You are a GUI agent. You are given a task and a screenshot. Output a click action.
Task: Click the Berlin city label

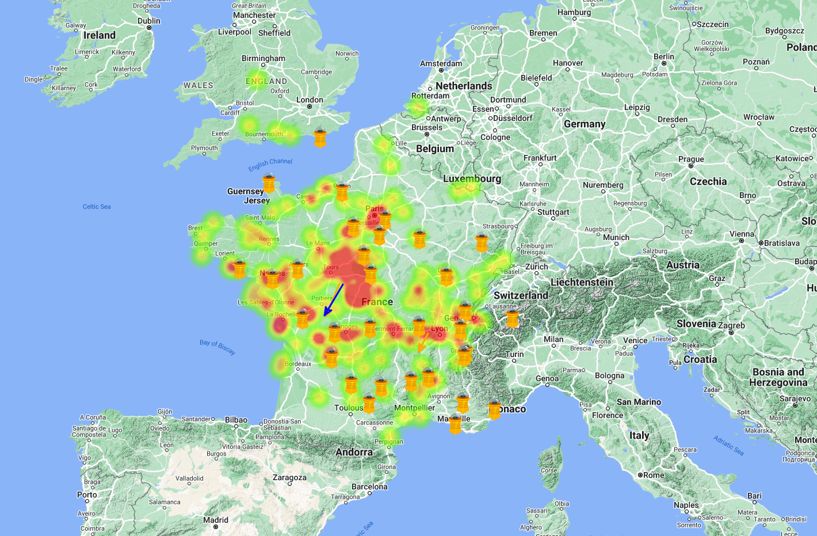pyautogui.click(x=663, y=56)
